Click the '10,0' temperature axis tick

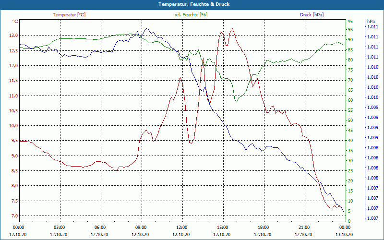(13, 126)
